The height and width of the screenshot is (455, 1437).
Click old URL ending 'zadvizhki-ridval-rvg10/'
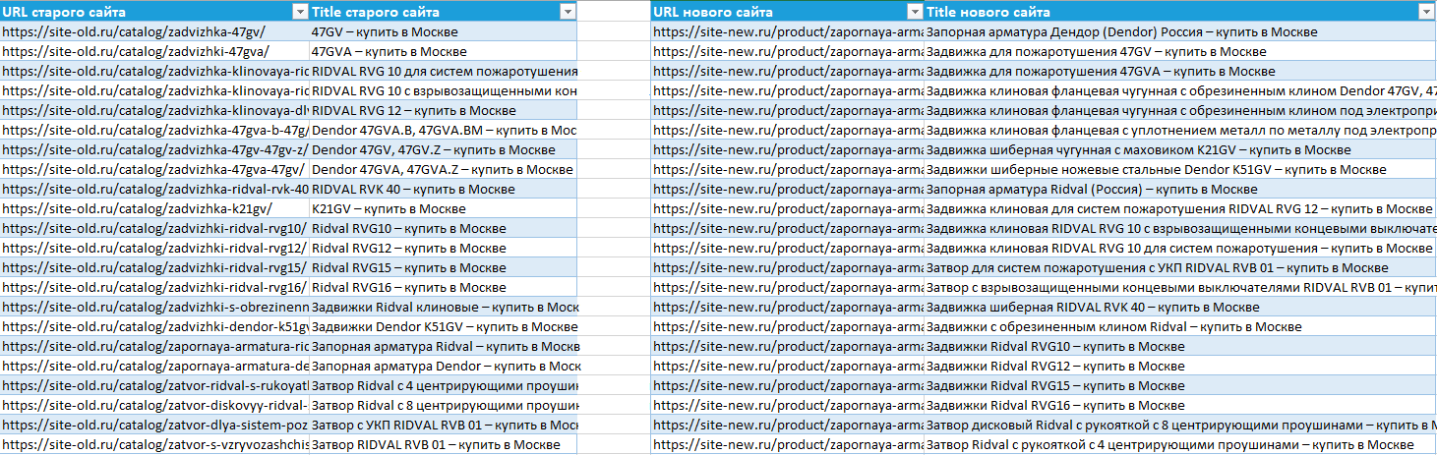154,228
